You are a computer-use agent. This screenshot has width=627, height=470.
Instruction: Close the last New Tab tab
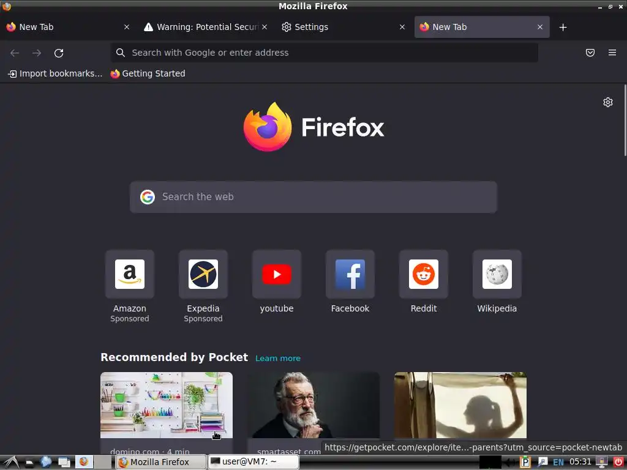(x=540, y=27)
